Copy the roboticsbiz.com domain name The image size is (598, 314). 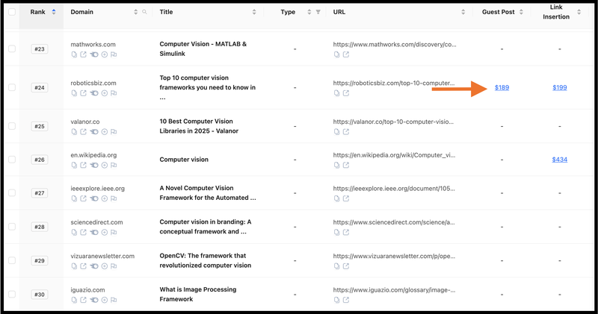point(74,93)
